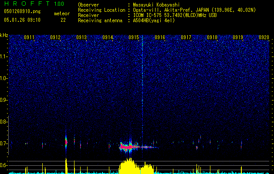Screen dimensions: 274x174
Task: Click the 0.6 kHz axis label
Action: (3, 165)
